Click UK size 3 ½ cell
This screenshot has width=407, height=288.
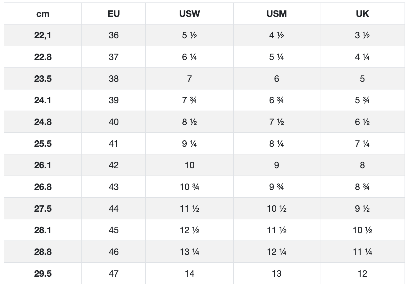coord(362,36)
